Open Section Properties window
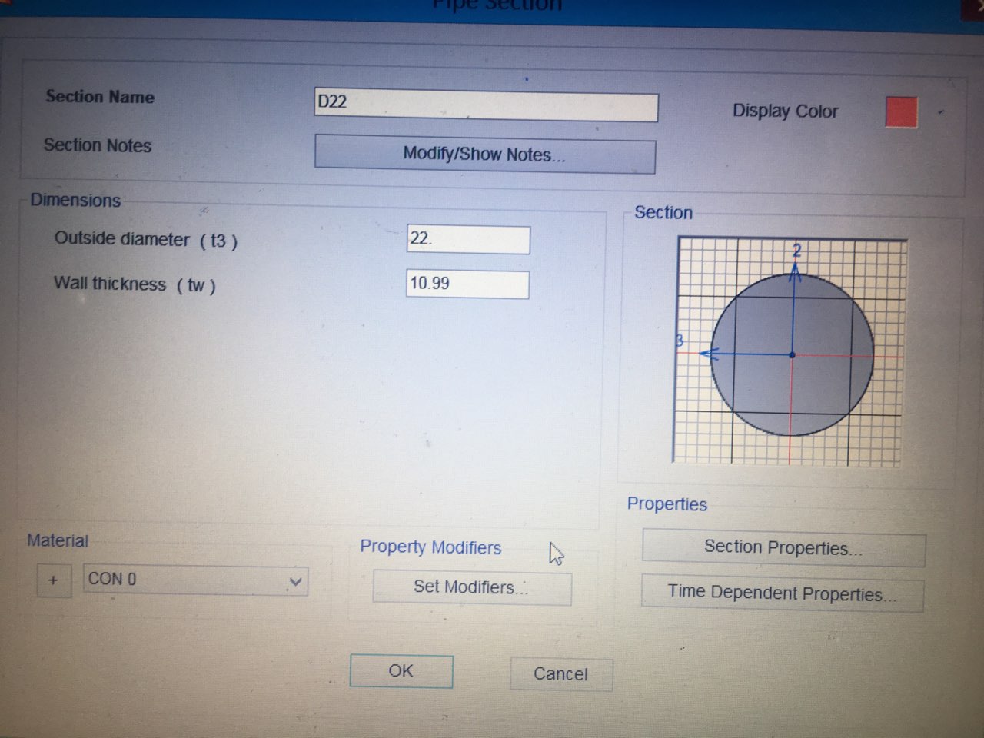The height and width of the screenshot is (738, 984). 783,548
